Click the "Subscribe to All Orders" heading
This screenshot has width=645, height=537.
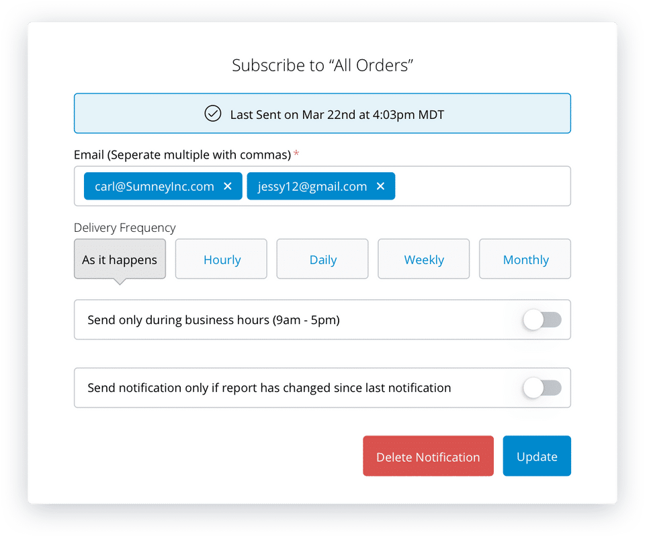322,65
